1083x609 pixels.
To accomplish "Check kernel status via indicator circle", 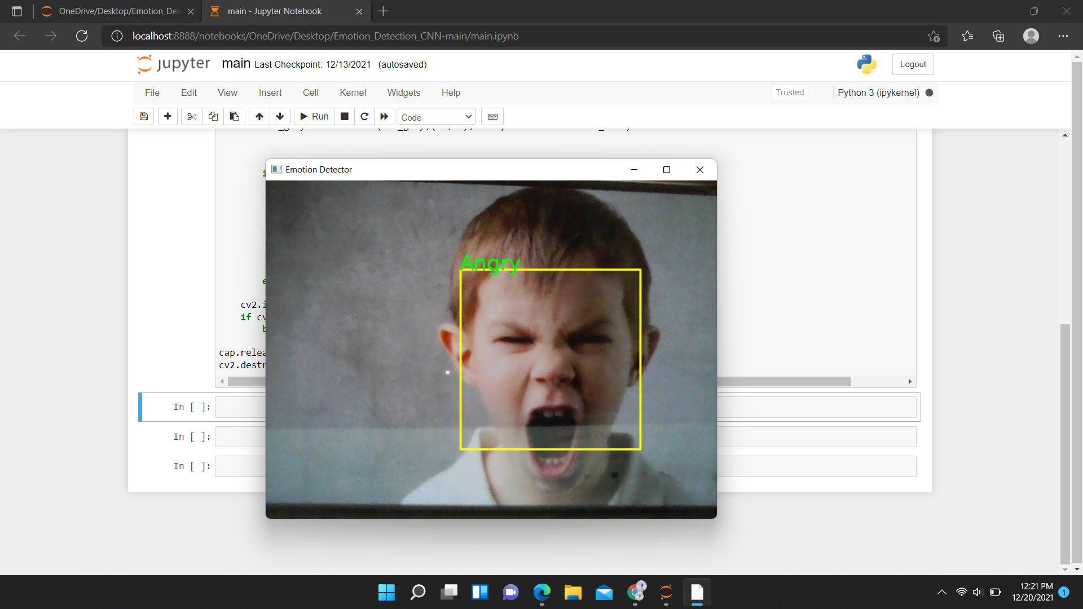I will click(x=928, y=92).
